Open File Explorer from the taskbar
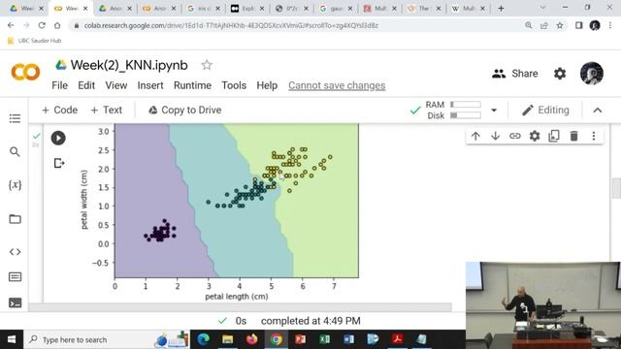Viewport: 621px width, 349px height. coord(227,339)
